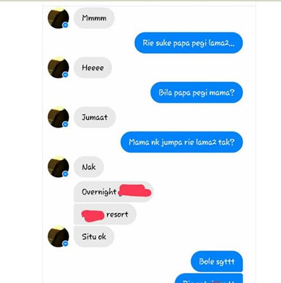Select the "Rie suke papa pegi lama2..." bubble
The width and height of the screenshot is (281, 283).
click(189, 43)
